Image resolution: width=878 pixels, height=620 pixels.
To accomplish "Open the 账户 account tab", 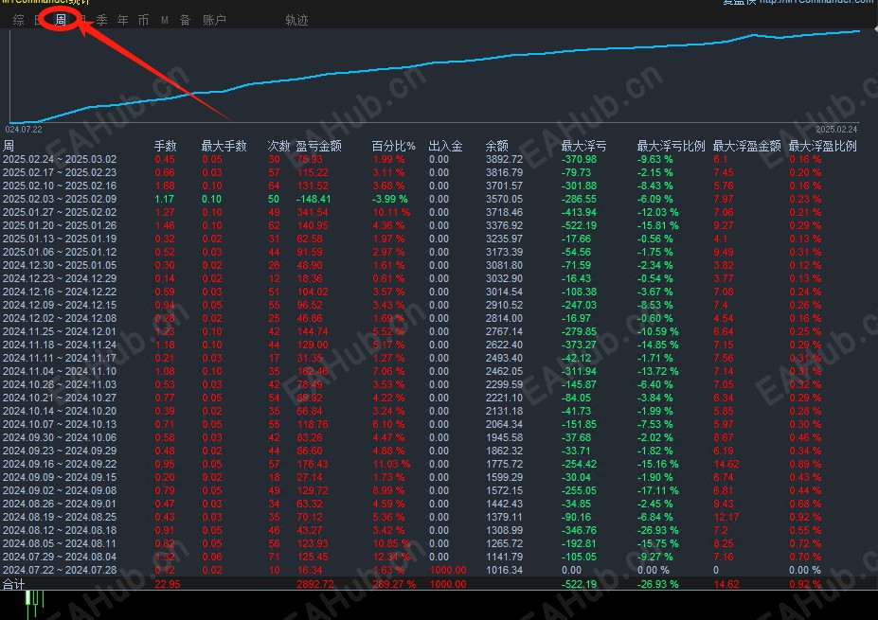I will pos(214,20).
